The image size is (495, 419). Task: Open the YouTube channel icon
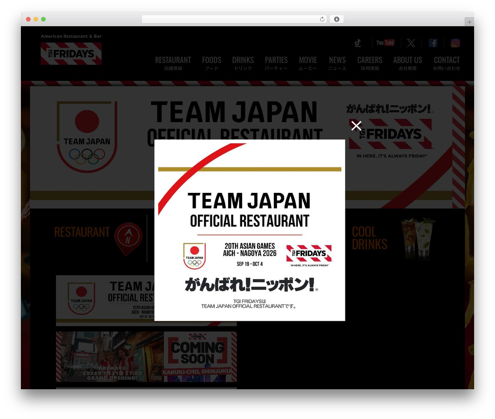click(x=385, y=43)
